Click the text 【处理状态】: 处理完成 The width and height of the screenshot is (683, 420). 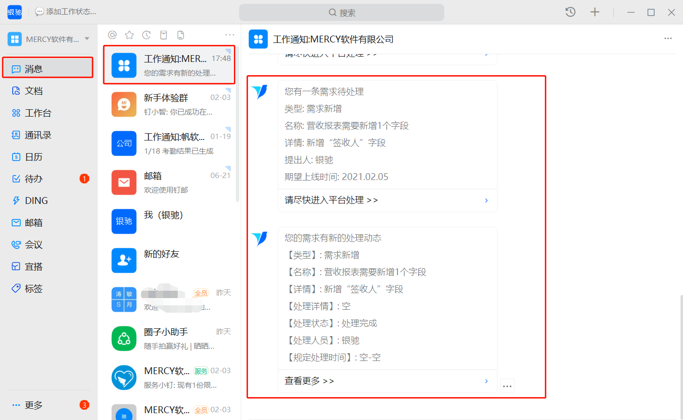331,323
